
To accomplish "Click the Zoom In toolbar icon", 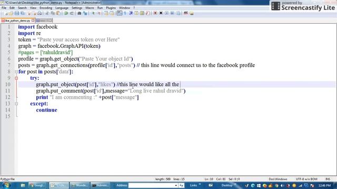I will click(x=93, y=13).
